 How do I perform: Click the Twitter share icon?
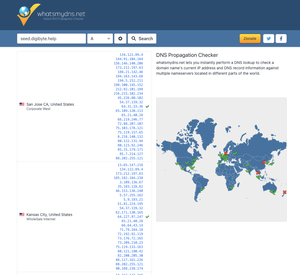click(269, 39)
